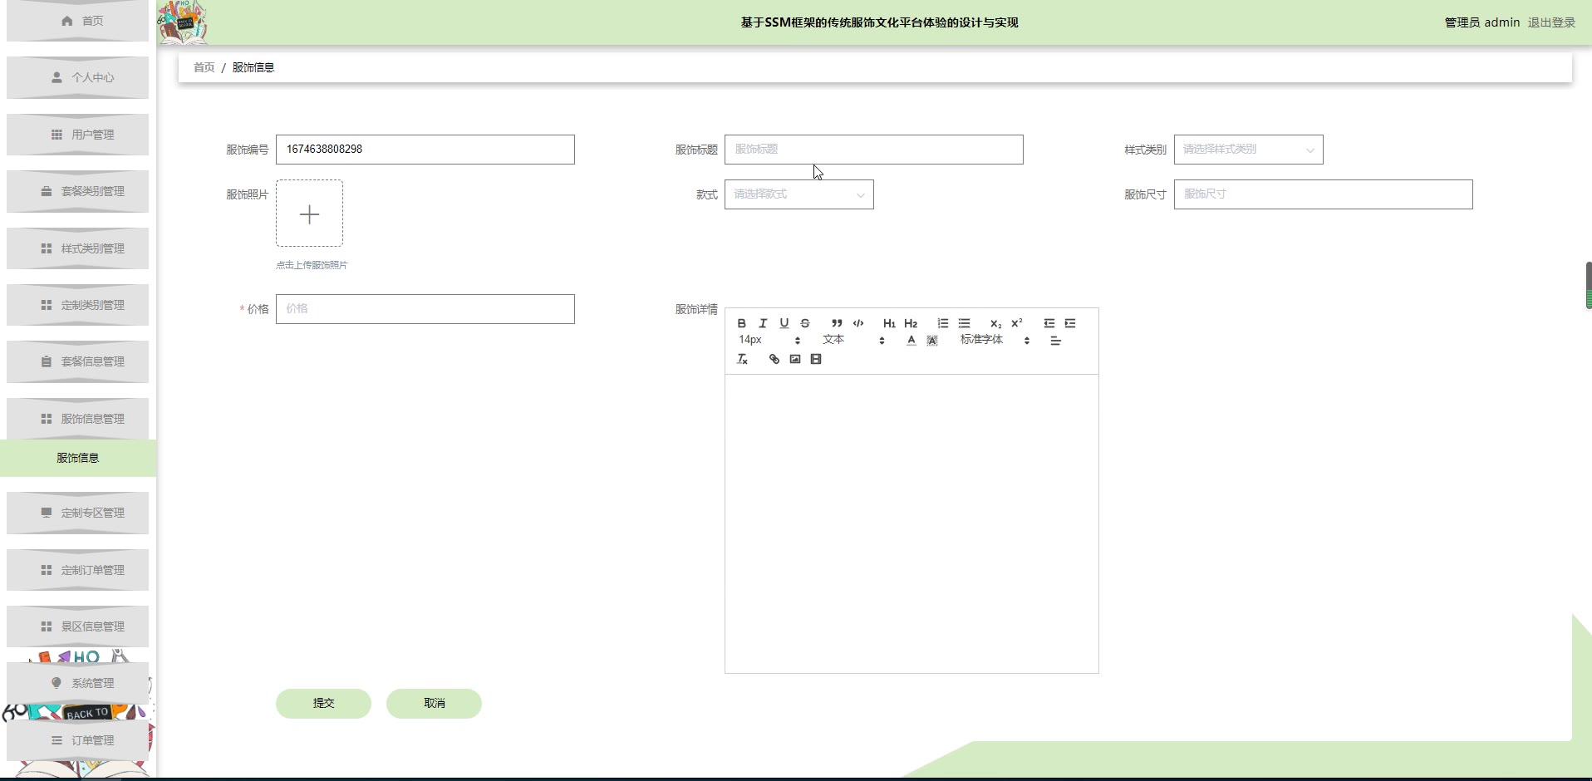This screenshot has height=781, width=1592.
Task: Open 首页 in the sidebar
Action: click(x=78, y=21)
